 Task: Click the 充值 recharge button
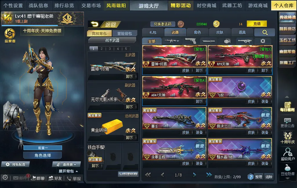(x=257, y=24)
